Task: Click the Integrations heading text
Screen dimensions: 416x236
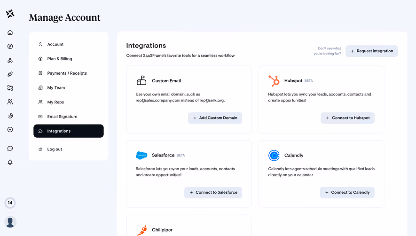Action: 146,46
